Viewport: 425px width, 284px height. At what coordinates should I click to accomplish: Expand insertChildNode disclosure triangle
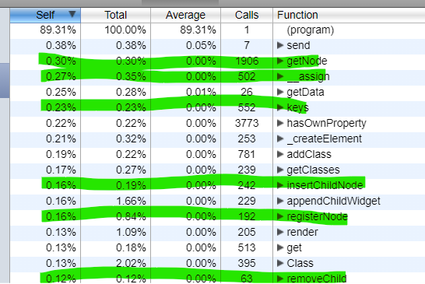point(280,185)
